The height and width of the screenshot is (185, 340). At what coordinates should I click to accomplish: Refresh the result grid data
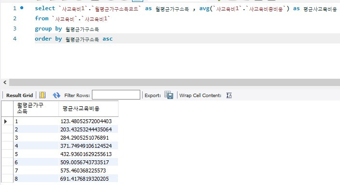click(57, 95)
